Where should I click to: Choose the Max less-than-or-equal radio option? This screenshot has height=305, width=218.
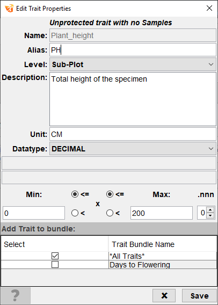click(110, 194)
